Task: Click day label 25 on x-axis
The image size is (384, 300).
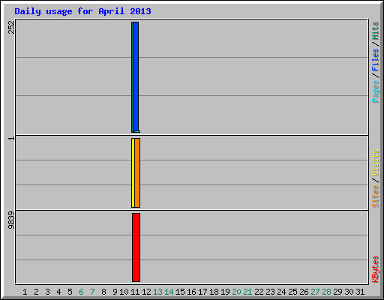Action: point(292,292)
